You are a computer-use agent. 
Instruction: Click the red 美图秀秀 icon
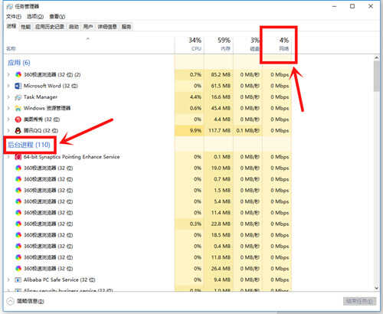pos(18,119)
